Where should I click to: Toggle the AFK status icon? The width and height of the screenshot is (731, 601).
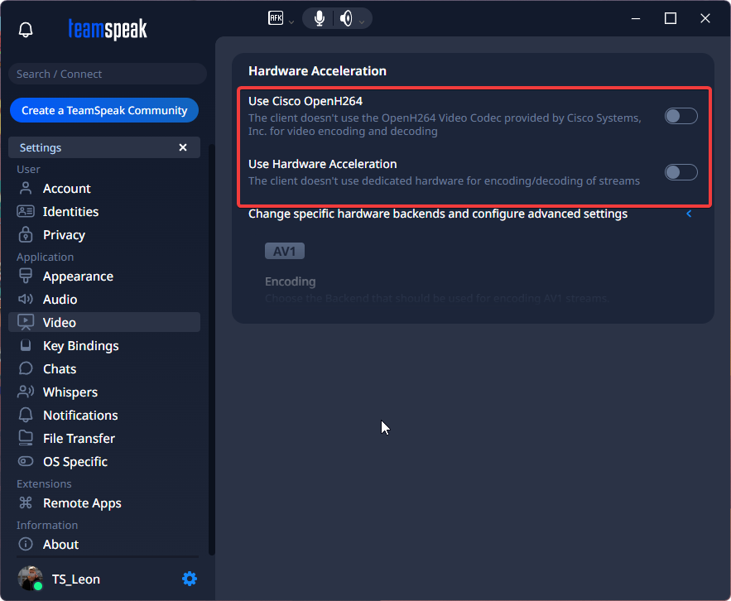tap(277, 18)
